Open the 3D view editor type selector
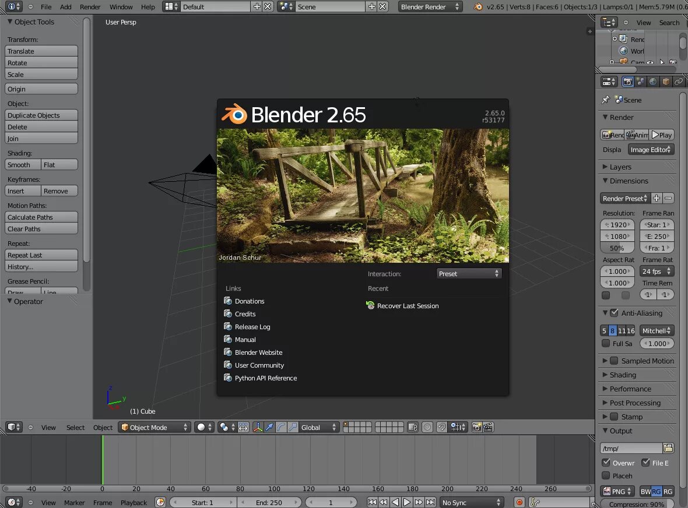 tap(13, 427)
